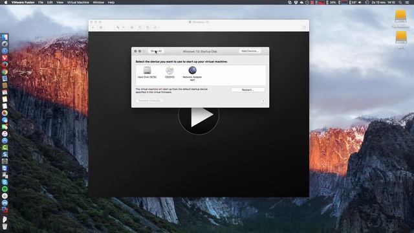
Task: Click Show All in the Startup Disk dialog
Action: 156,51
